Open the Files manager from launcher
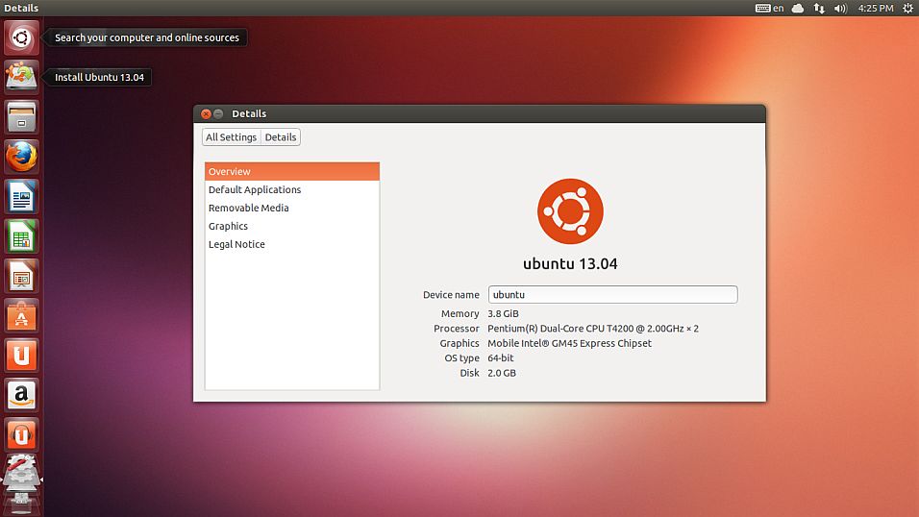 [21, 116]
